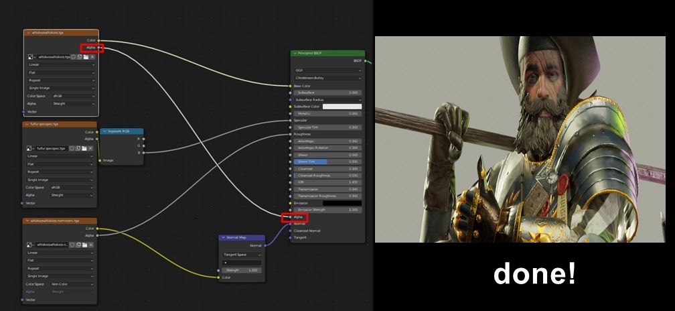Screen dimensions: 675x311
Task: Open Repeat extension dropdown in whiskers.tga node
Action: [61, 80]
